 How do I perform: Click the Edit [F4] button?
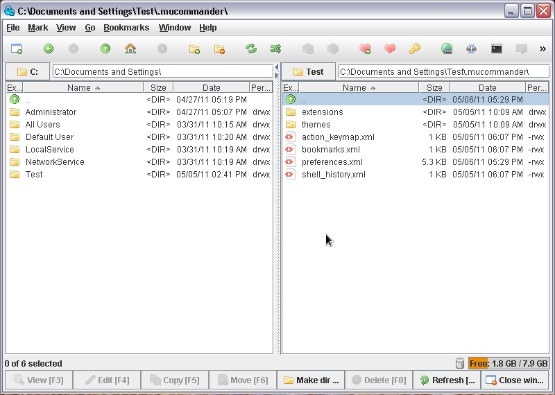tap(107, 380)
